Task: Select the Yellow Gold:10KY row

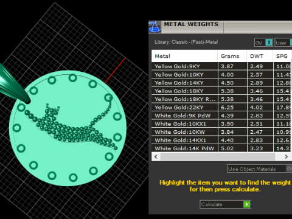Action: (221, 75)
